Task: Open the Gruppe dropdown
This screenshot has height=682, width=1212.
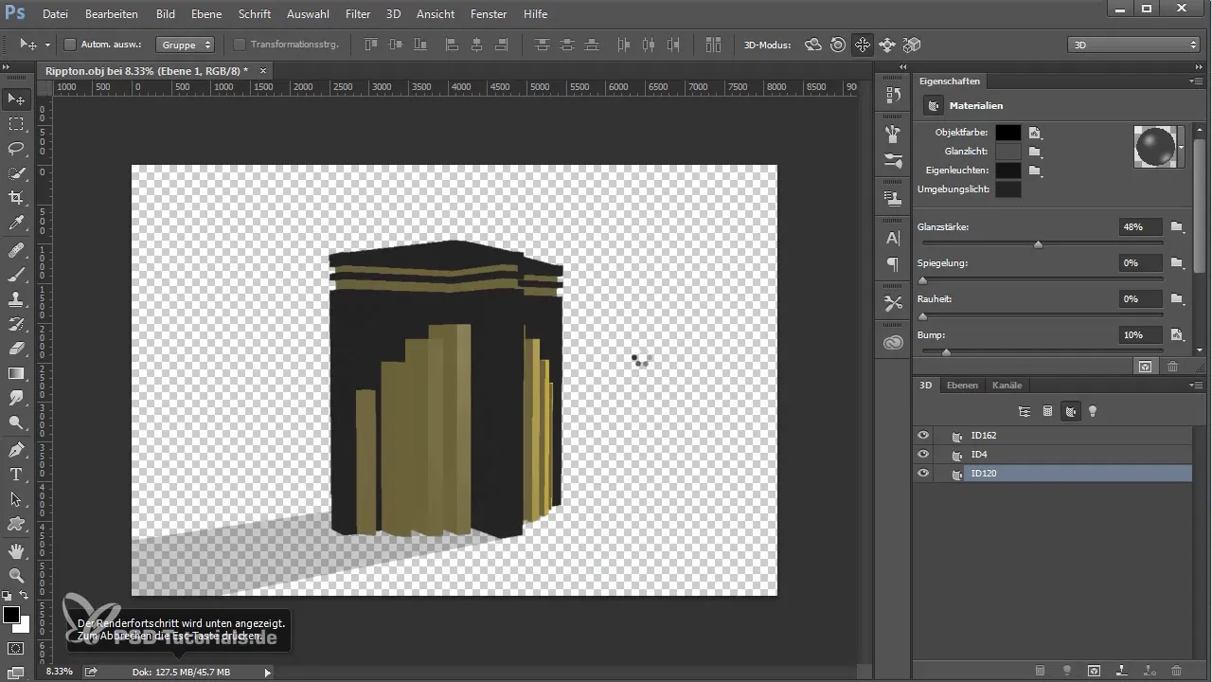Action: pyautogui.click(x=187, y=45)
